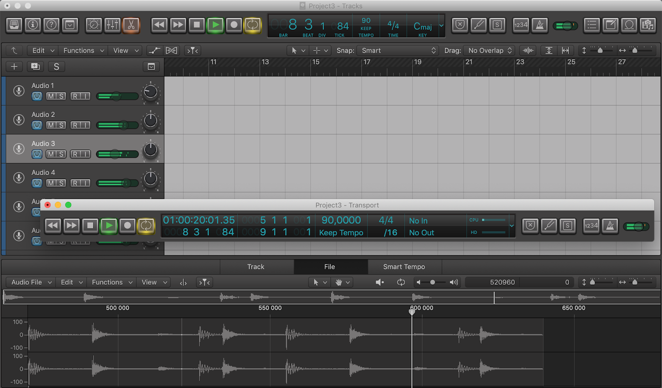Select the Audio 4 track name
662x388 pixels.
tap(44, 172)
